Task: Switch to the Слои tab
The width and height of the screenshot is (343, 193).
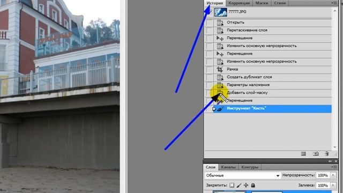Action: click(x=211, y=167)
